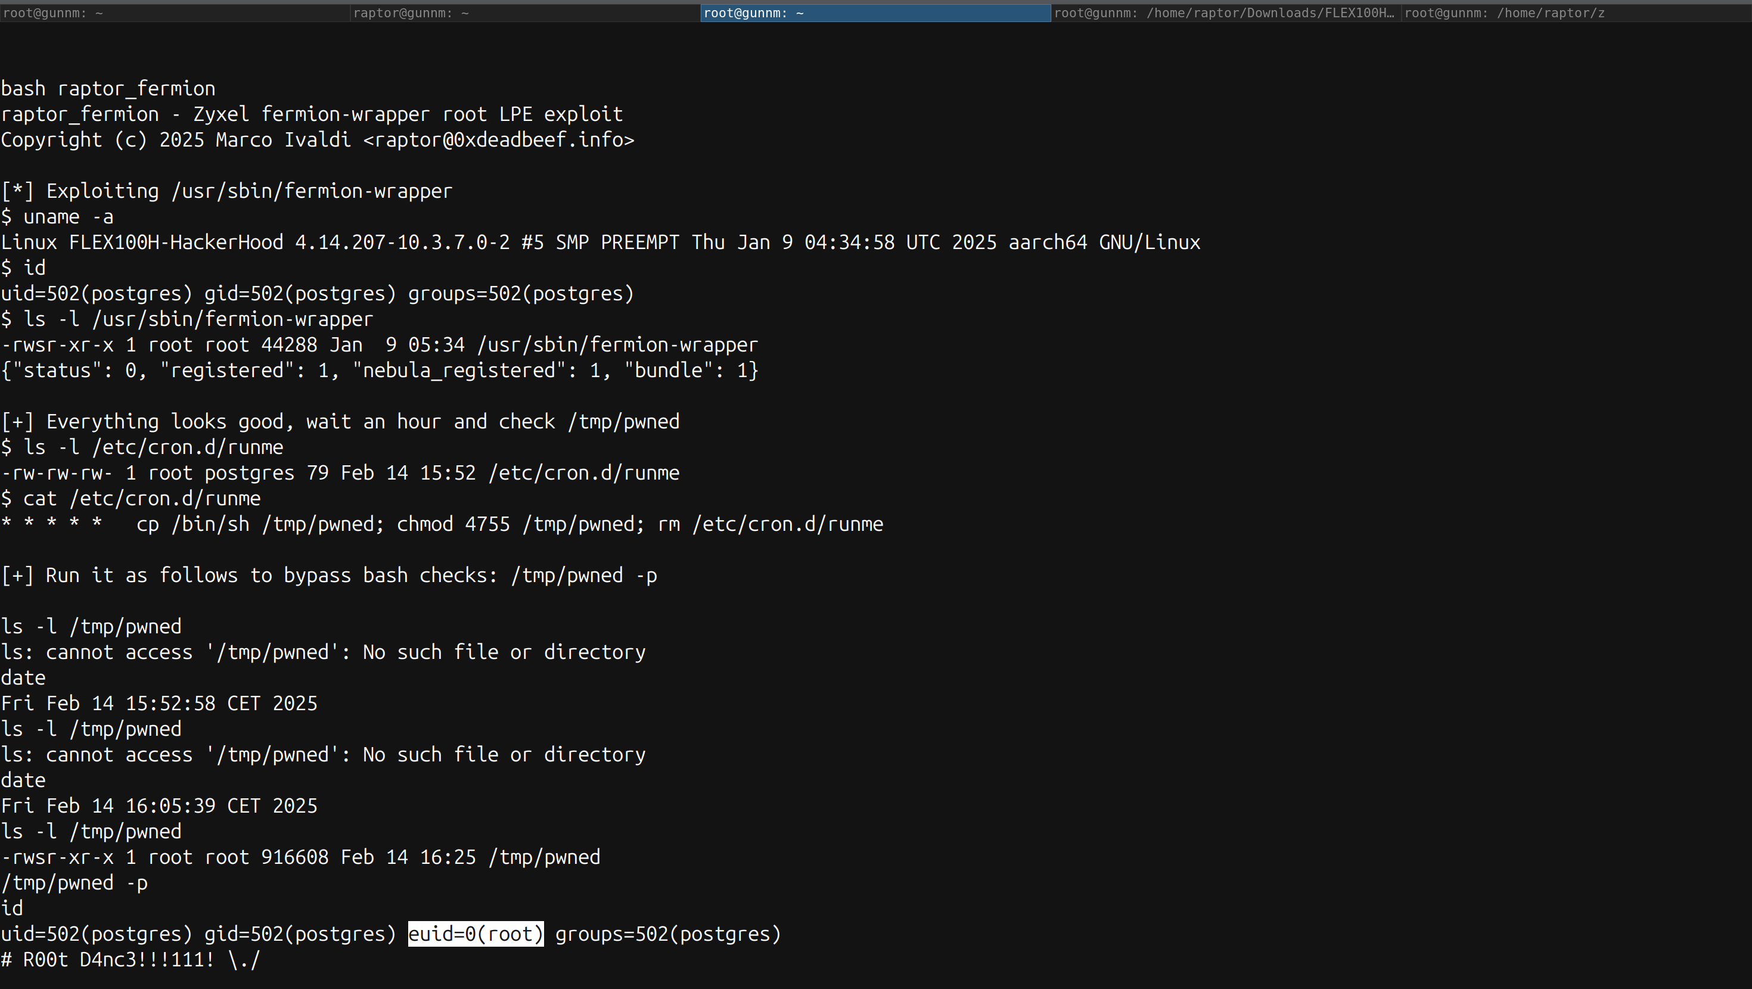Select the /home/raptor/z terminal tab
Viewport: 1752px width, 989px height.
[1505, 13]
